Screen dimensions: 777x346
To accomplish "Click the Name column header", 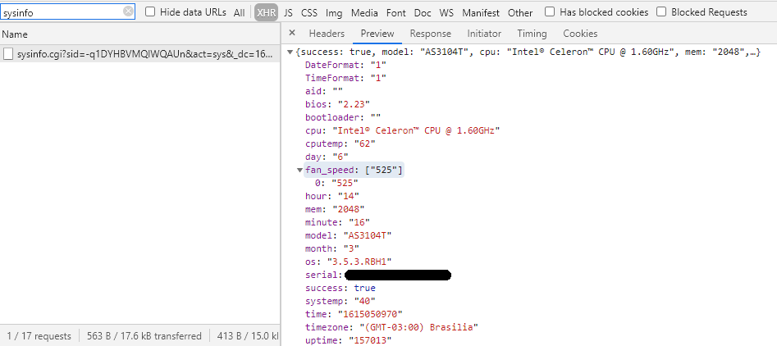I will tap(15, 34).
